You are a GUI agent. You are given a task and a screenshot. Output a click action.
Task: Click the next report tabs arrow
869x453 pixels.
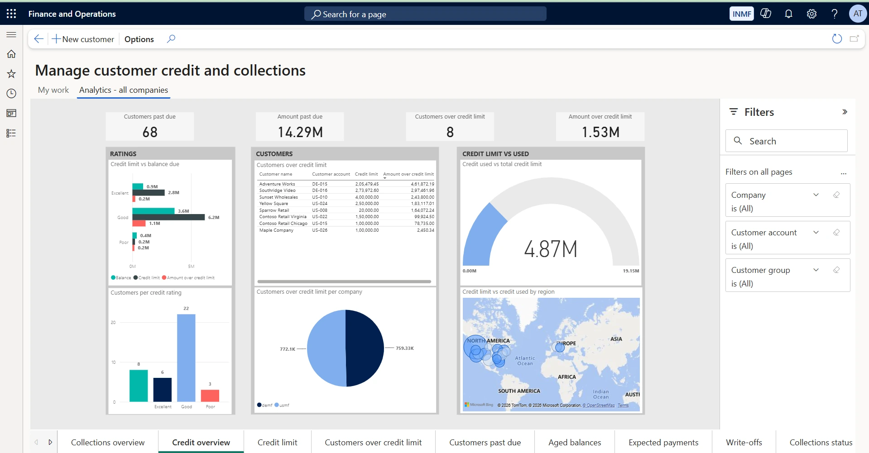50,442
